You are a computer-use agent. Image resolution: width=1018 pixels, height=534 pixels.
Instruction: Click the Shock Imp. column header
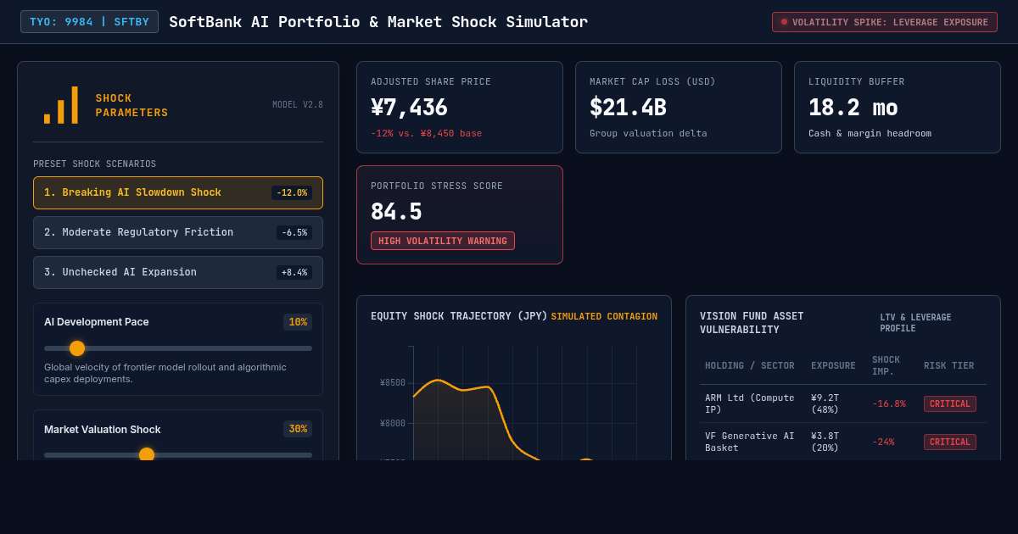click(887, 365)
